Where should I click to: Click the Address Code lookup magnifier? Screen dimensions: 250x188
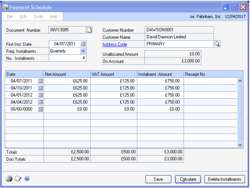point(217,44)
